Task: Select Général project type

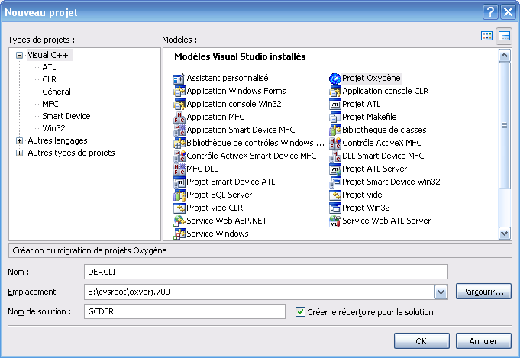Action: pos(57,92)
